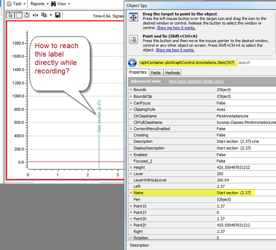Click the Point and fix button icon
Image resolution: width=276 pixels, height=250 pixels.
(x=133, y=39)
